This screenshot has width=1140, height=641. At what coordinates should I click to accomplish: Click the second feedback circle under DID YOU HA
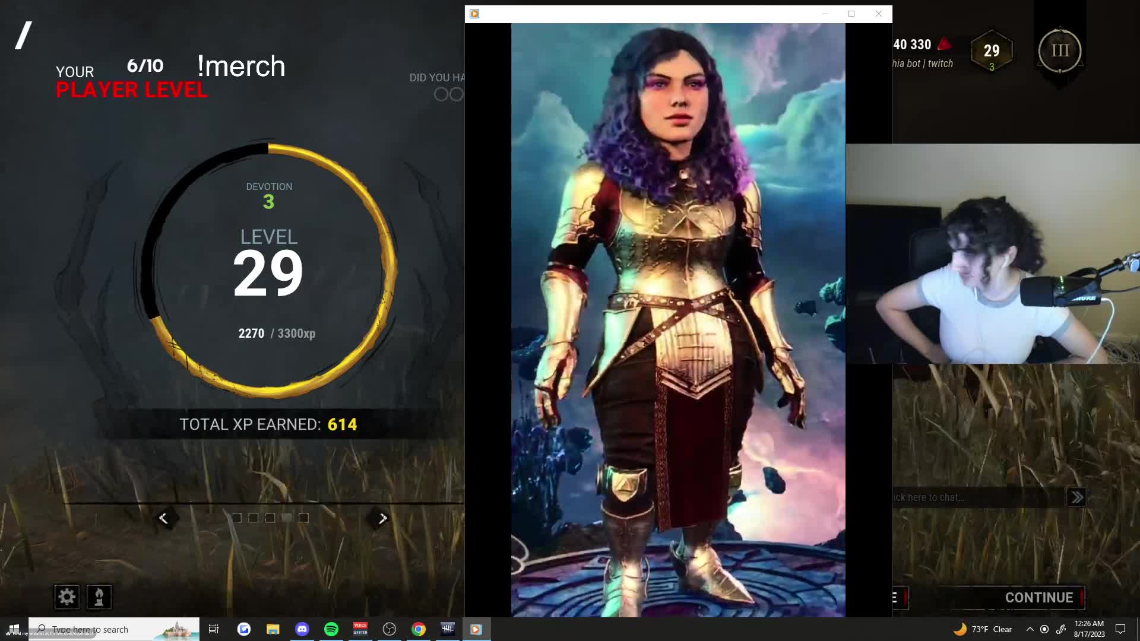click(456, 94)
